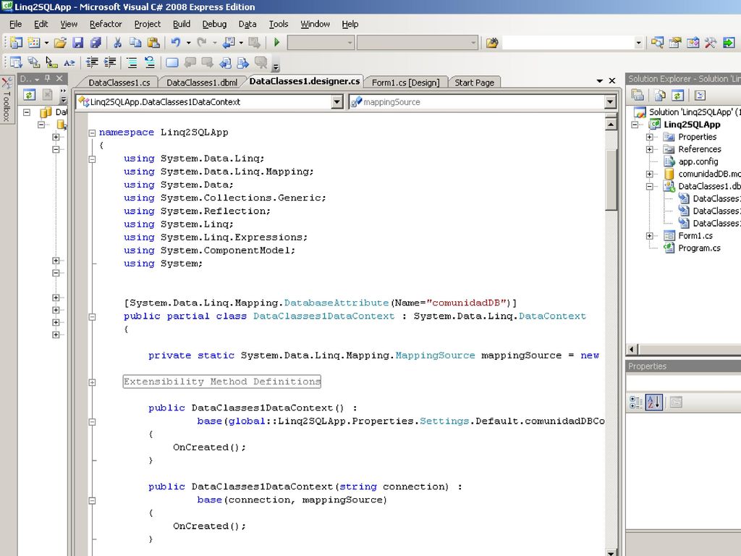Expand the Extensibility Method Definitions region
The height and width of the screenshot is (556, 741).
92,382
